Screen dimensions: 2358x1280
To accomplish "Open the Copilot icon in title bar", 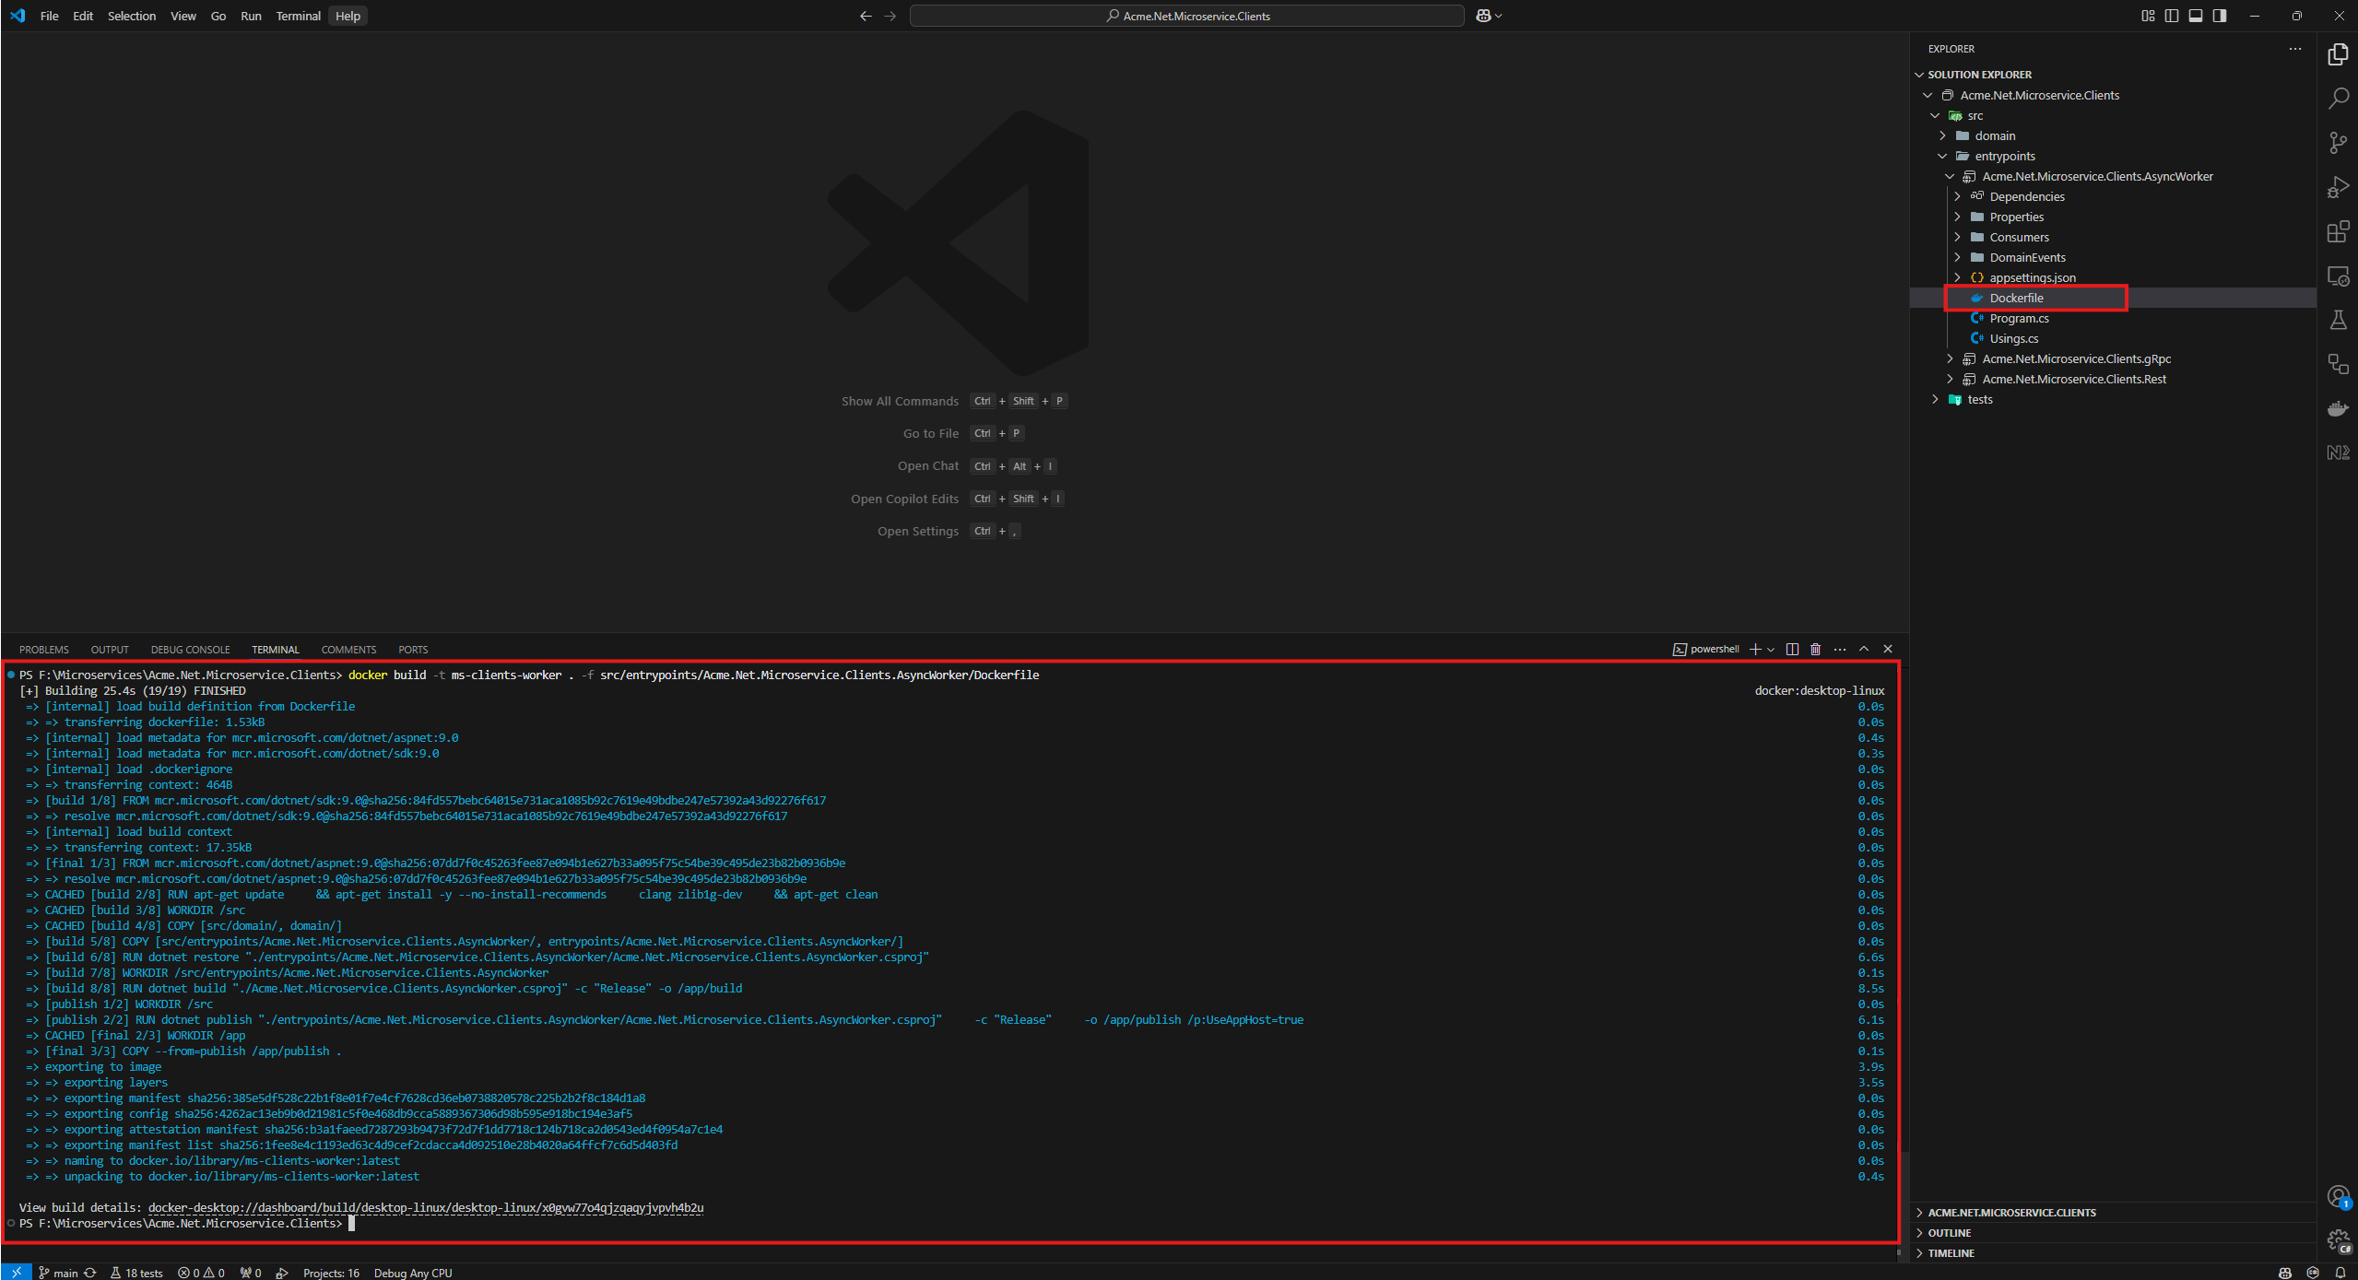I will [x=1483, y=16].
